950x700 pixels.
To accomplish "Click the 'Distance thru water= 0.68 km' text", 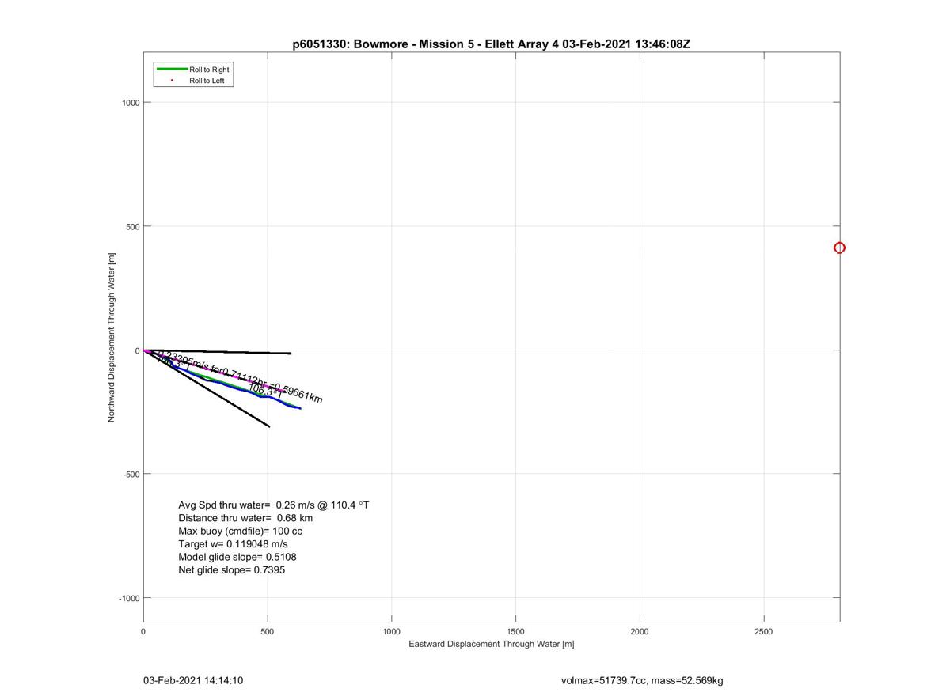I will click(245, 518).
